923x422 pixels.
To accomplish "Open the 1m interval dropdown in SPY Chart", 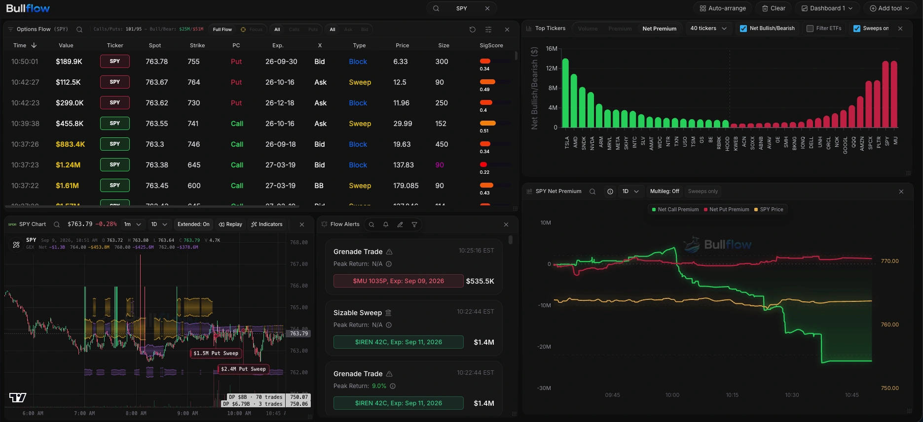I will [133, 225].
